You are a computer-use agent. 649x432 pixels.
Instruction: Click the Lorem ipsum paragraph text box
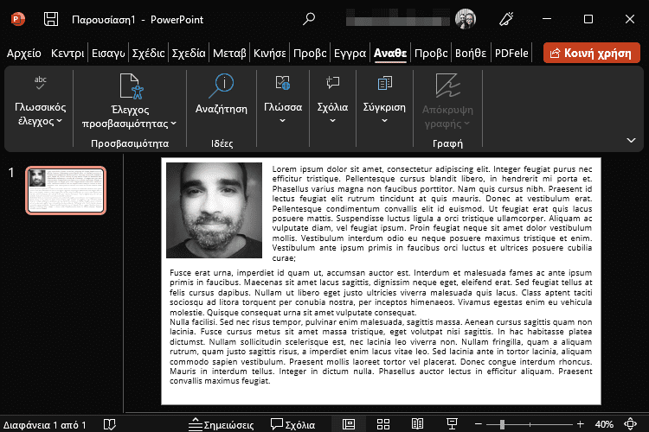[x=432, y=213]
